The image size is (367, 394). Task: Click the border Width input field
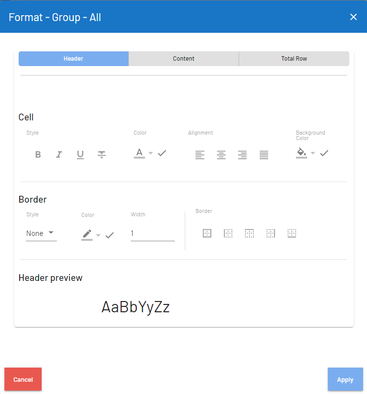point(152,233)
